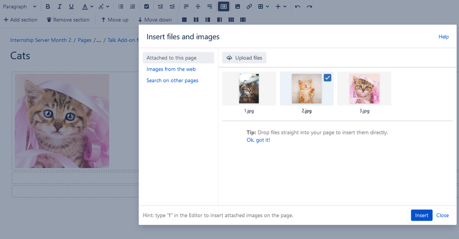Redo the last action
Viewport: 459px width, 239px height.
point(310,6)
